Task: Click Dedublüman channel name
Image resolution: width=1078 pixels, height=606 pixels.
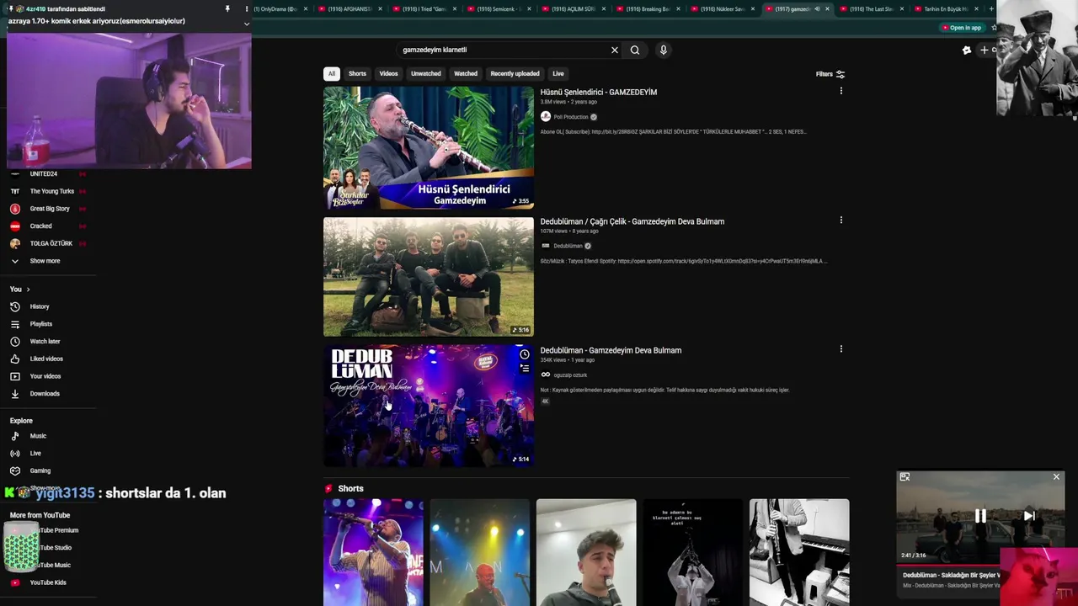Action: pyautogui.click(x=568, y=246)
